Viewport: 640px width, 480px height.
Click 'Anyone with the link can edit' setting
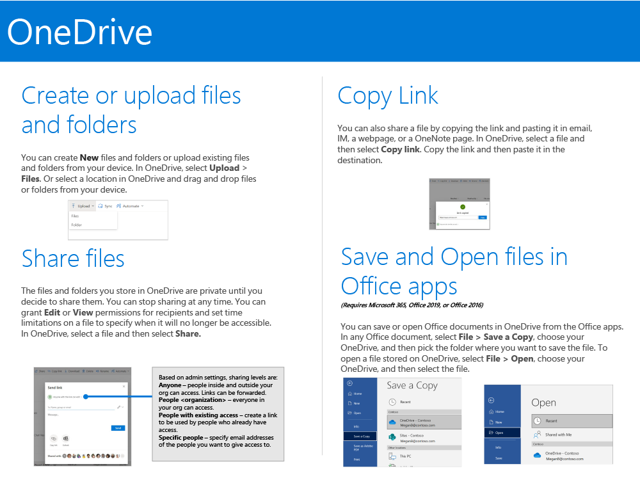coord(65,397)
